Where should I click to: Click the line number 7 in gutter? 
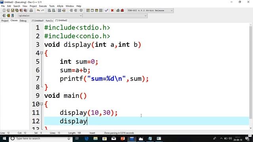point(38,79)
